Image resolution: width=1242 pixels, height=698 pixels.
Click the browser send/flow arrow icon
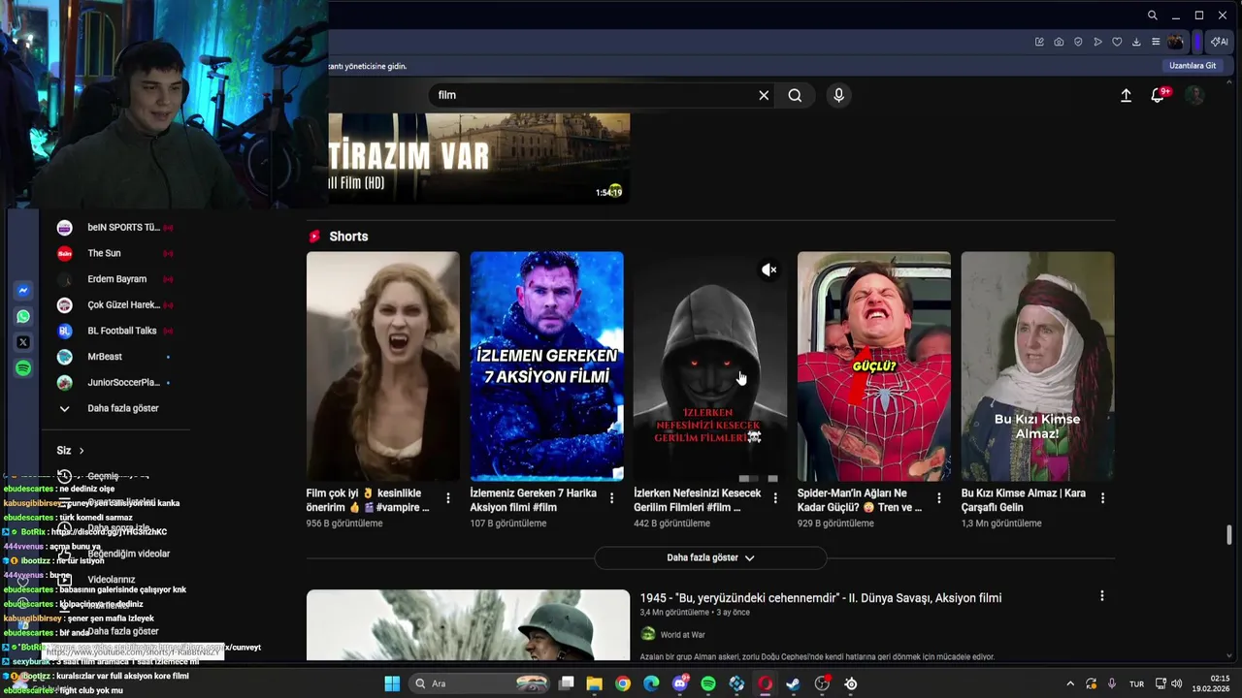(1097, 42)
